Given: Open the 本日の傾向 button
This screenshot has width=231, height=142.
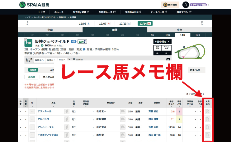Looking at the screenshot, I should [x=163, y=41].
